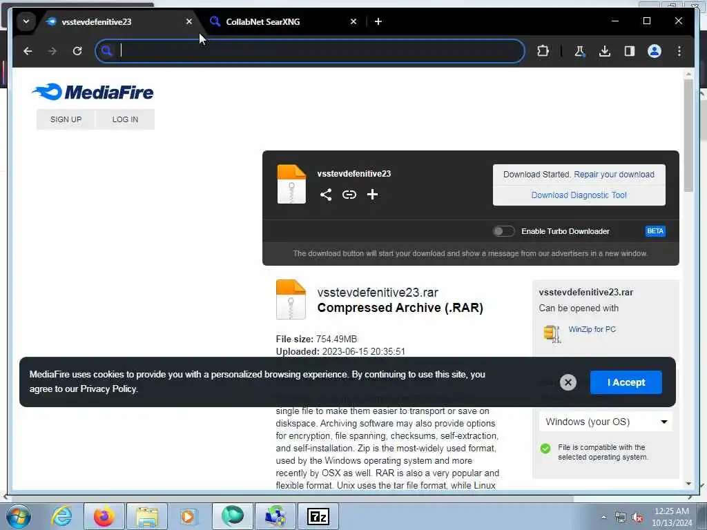
Task: Copy link using the chain icon
Action: click(349, 195)
